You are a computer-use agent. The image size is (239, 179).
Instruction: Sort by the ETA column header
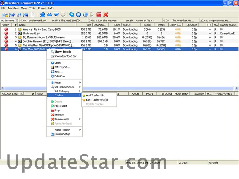(206, 25)
